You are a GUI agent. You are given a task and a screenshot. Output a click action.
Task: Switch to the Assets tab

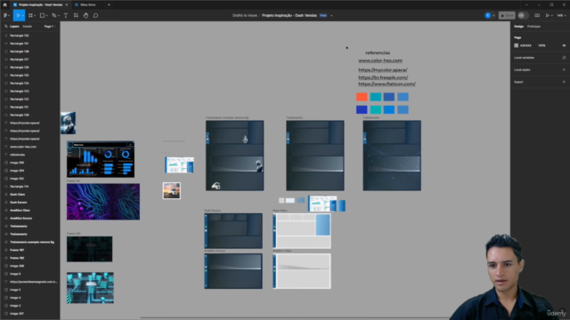[x=28, y=27]
